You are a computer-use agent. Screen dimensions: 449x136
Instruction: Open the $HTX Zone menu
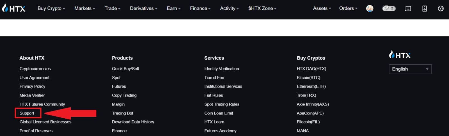tap(262, 8)
